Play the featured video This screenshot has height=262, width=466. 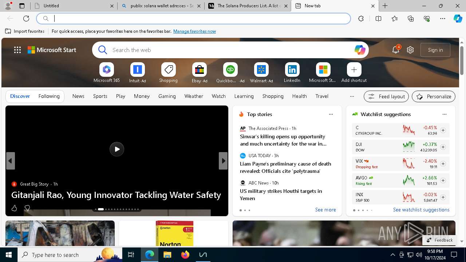(x=117, y=149)
